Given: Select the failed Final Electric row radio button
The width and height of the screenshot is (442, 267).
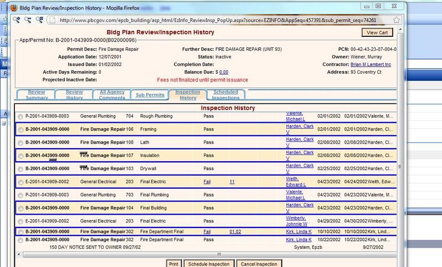Looking at the screenshot, I should [x=20, y=182].
